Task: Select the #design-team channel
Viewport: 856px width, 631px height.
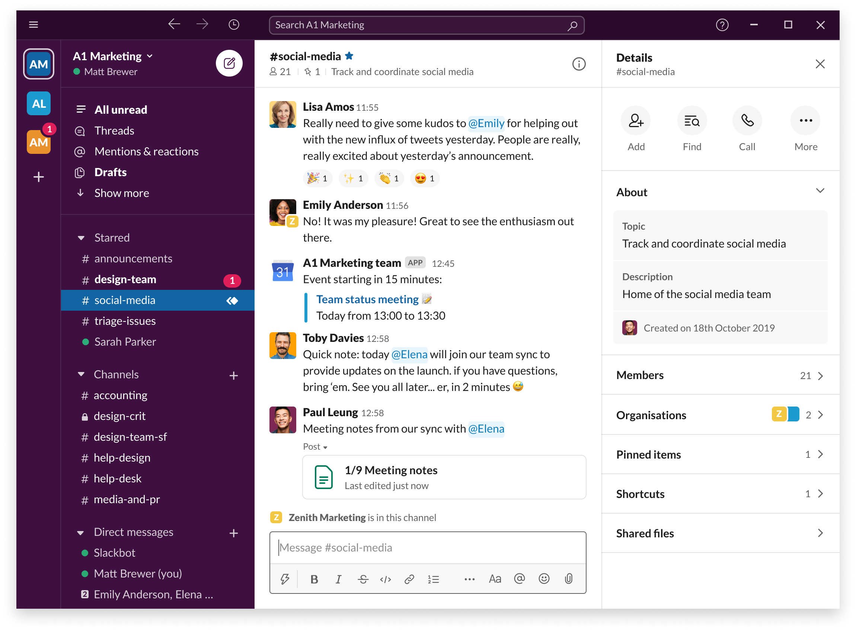Action: (126, 279)
